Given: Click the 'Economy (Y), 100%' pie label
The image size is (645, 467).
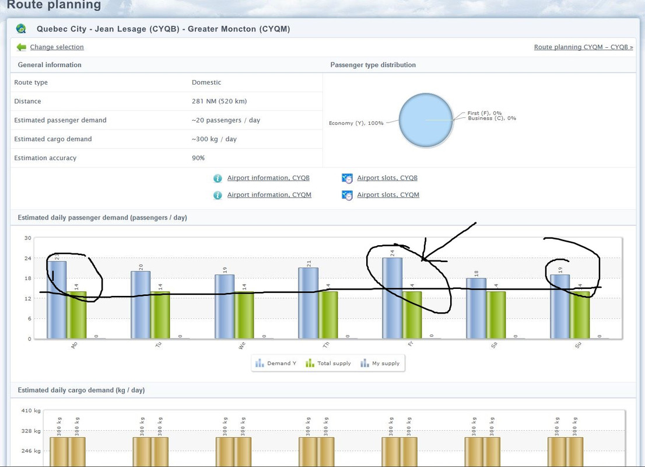Looking at the screenshot, I should tap(356, 123).
